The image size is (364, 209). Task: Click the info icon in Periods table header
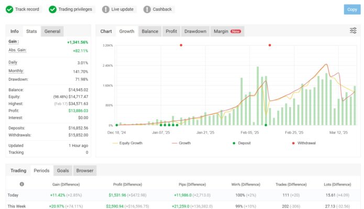tap(21, 184)
